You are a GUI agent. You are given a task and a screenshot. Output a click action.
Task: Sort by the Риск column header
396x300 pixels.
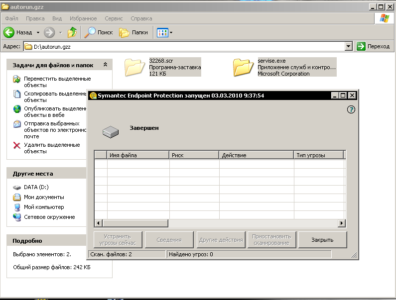194,155
